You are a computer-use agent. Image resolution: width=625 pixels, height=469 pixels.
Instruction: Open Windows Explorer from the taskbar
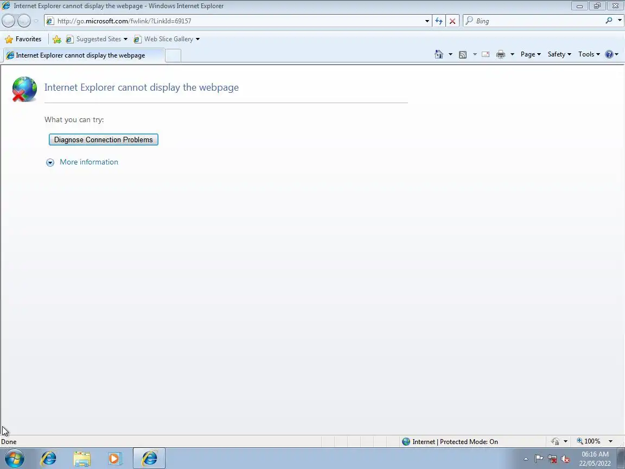pos(82,459)
